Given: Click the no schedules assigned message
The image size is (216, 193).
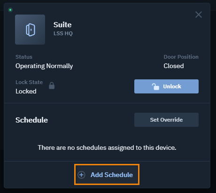Looking at the screenshot, I should (107, 147).
